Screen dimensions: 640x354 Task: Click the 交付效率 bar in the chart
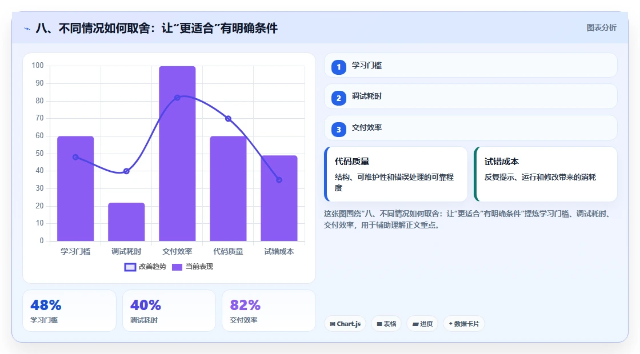177,154
